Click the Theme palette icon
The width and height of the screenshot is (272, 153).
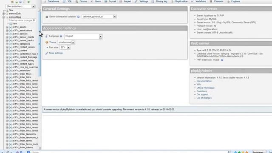(x=47, y=42)
